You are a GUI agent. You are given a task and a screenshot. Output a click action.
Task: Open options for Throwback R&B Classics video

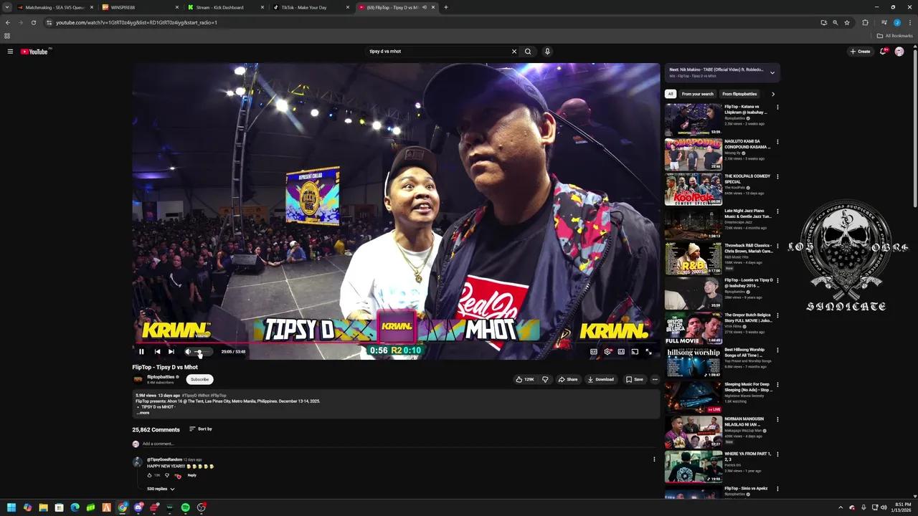coord(777,247)
